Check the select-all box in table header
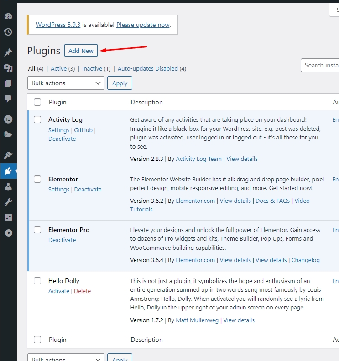The height and width of the screenshot is (361, 339). tap(37, 102)
